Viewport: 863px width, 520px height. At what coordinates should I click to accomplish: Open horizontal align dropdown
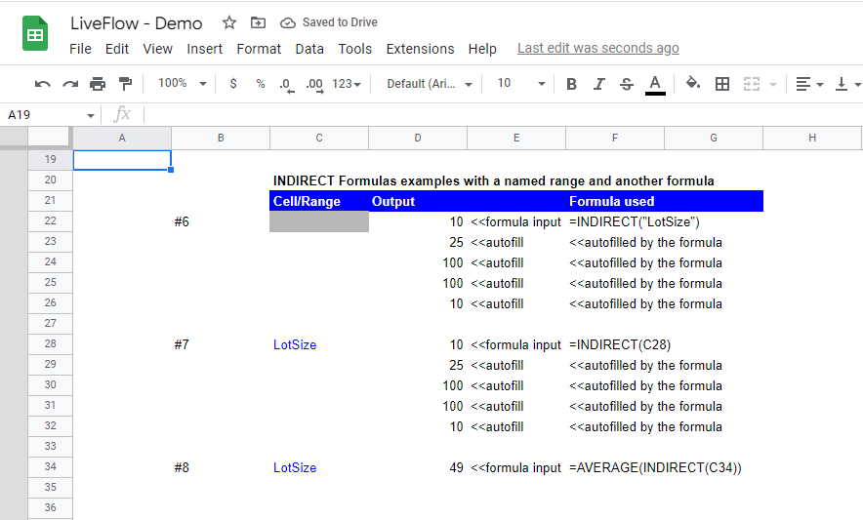point(809,84)
